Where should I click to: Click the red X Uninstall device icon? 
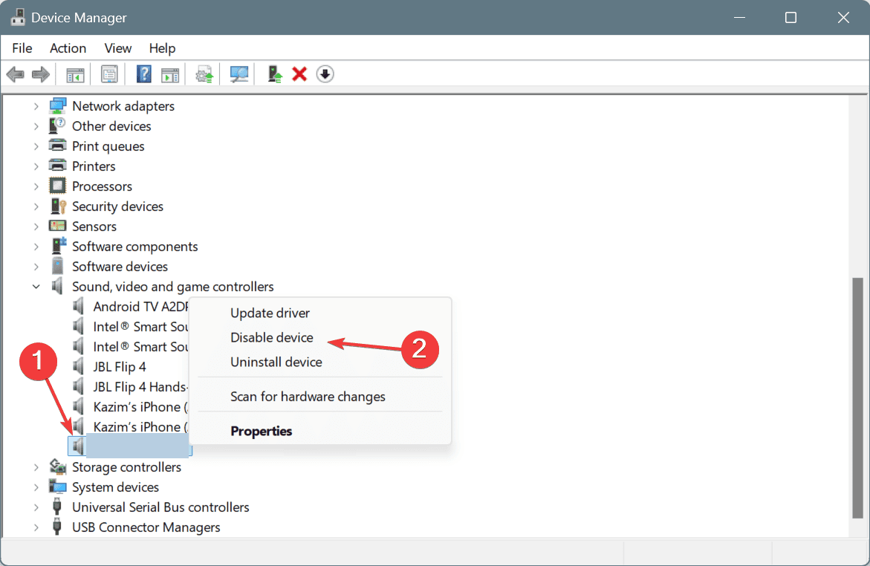(299, 74)
